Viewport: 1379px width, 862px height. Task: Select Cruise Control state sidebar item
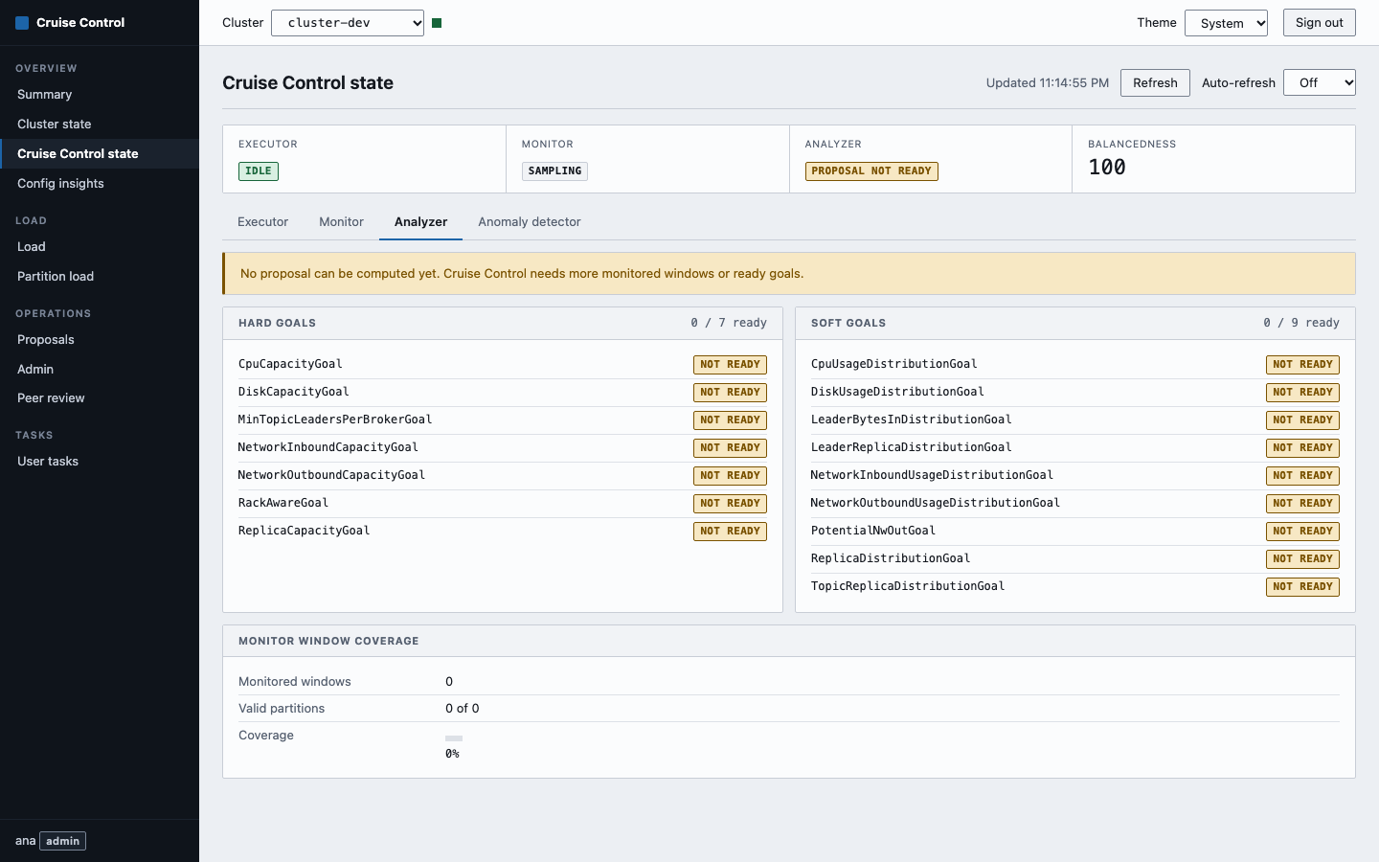point(100,154)
